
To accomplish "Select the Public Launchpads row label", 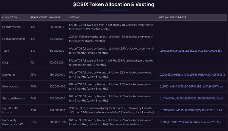I will pyautogui.click(x=14, y=39).
